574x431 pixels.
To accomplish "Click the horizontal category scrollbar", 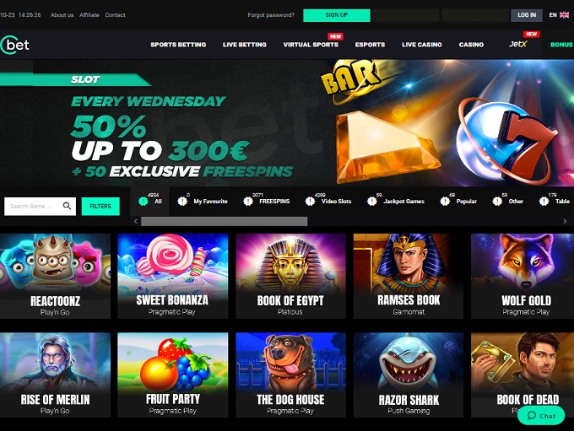I will [224, 221].
